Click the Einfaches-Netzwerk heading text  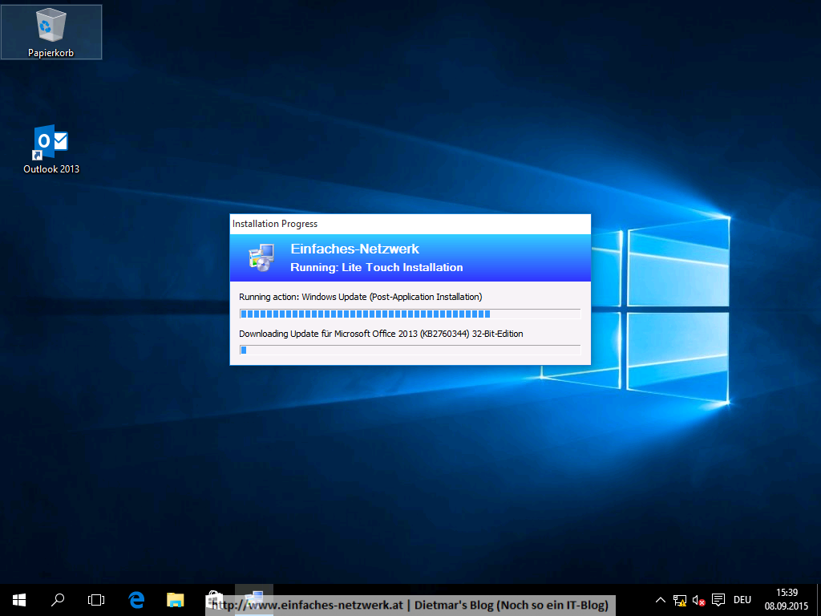click(x=355, y=249)
